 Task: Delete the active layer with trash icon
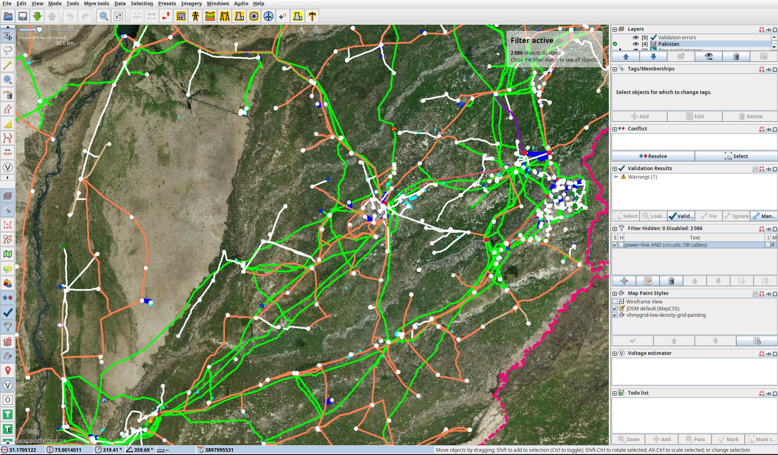pos(736,57)
